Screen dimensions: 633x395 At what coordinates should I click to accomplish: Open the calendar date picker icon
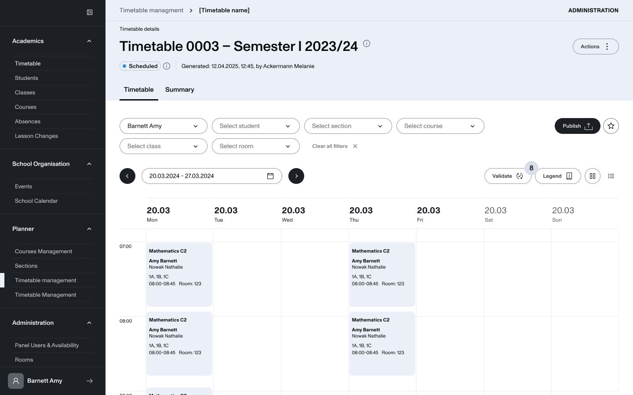(270, 176)
